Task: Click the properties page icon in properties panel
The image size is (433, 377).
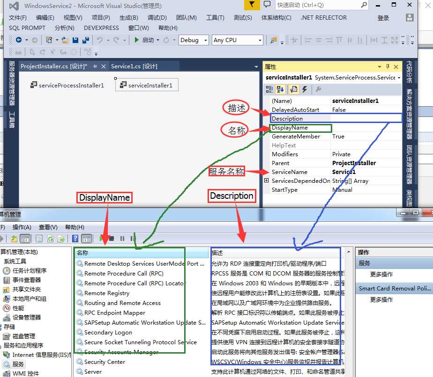Action: [294, 89]
